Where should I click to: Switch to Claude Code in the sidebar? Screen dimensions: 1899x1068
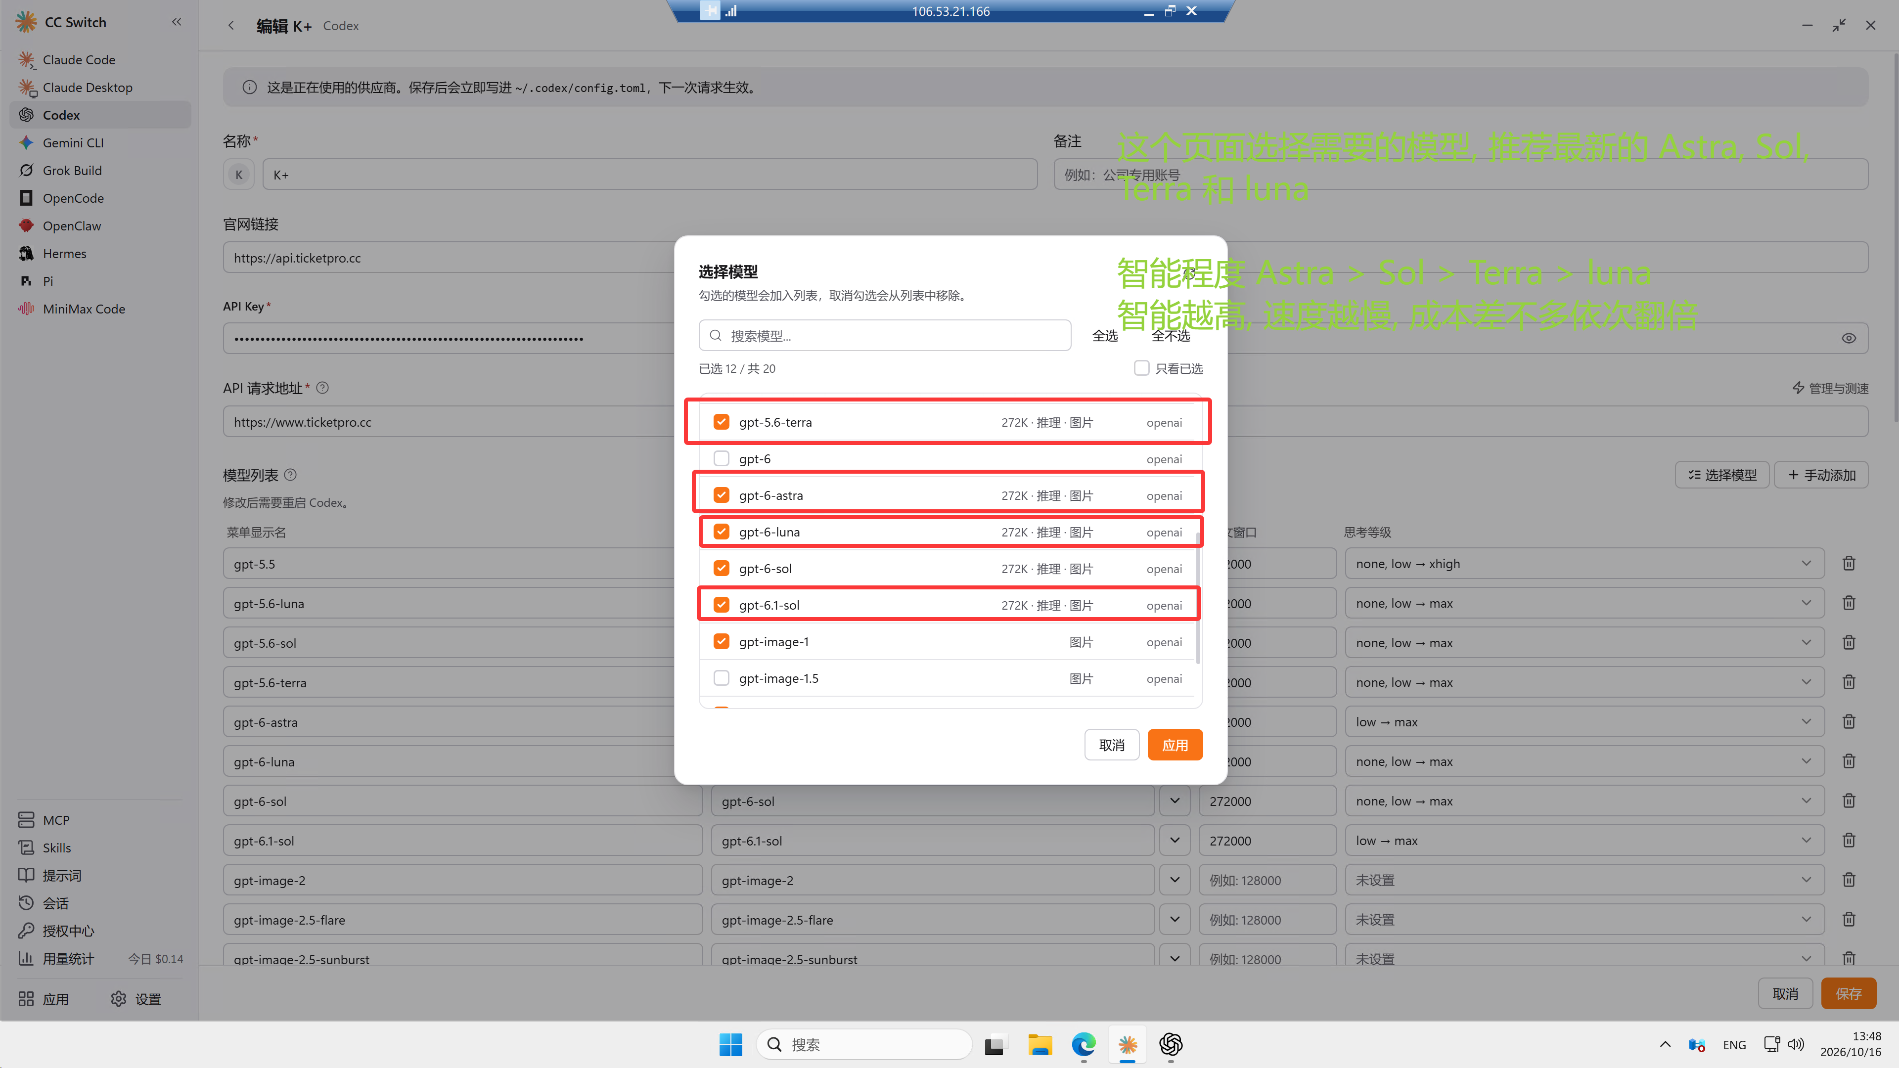coord(100,60)
